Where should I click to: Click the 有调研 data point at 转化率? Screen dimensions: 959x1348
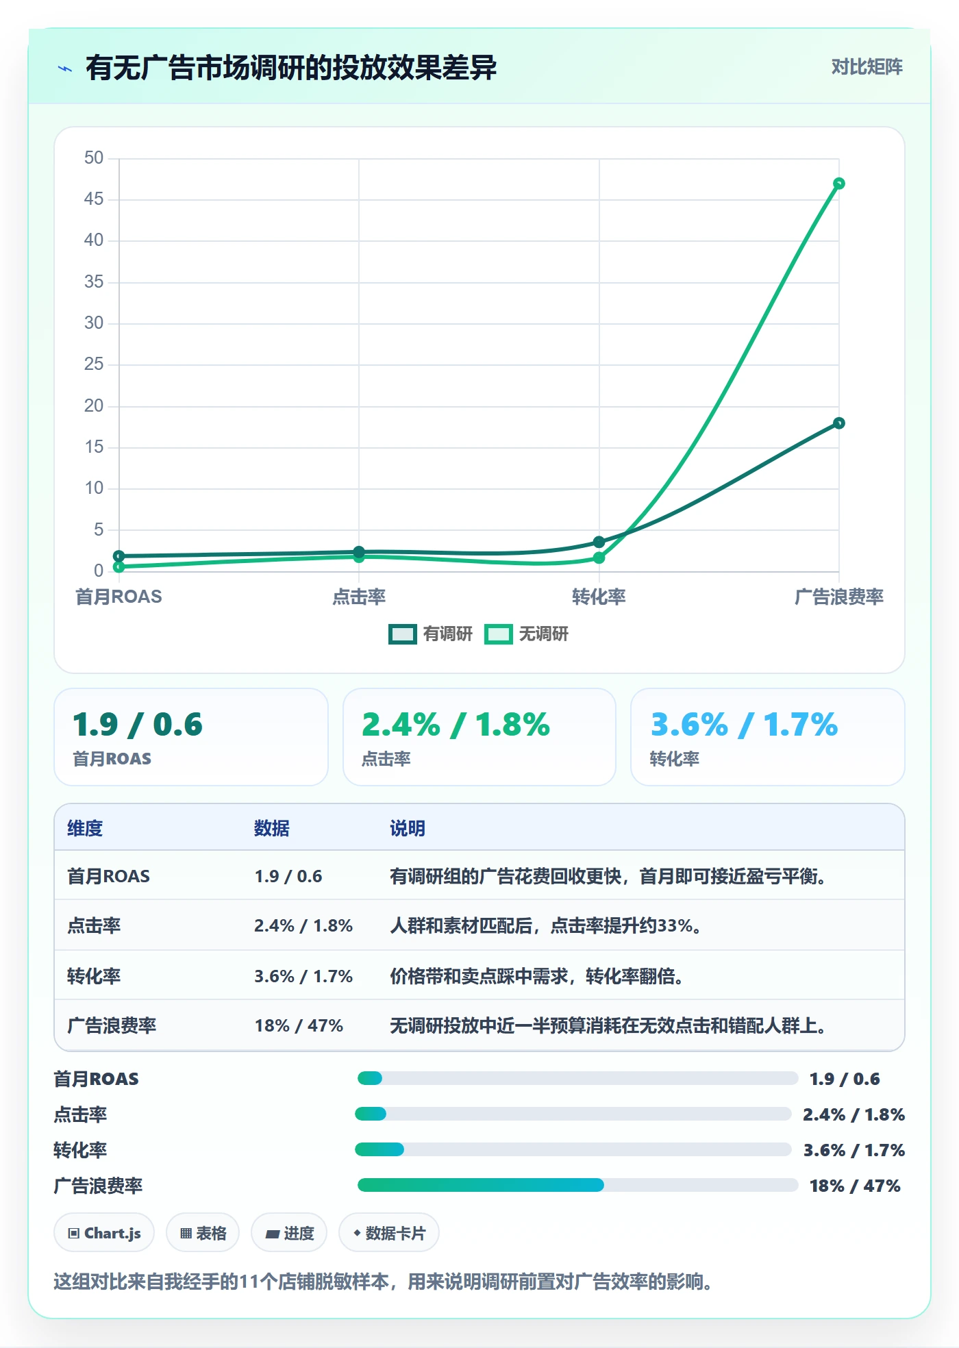[599, 542]
